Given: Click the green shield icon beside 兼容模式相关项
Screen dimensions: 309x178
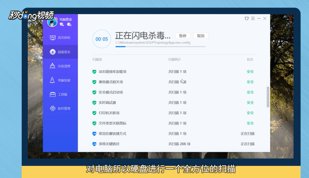Looking at the screenshot, I should 95,82.
